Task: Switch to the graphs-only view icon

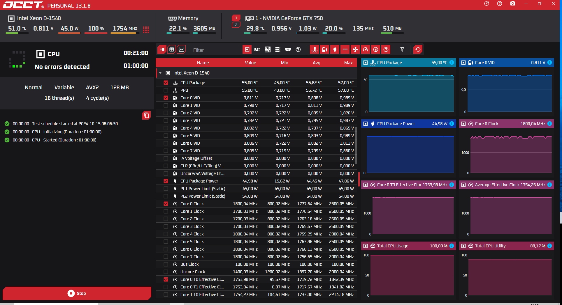Action: point(181,49)
